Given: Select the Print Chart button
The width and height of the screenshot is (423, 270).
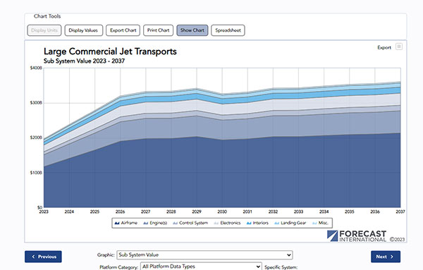Looking at the screenshot, I should [158, 30].
